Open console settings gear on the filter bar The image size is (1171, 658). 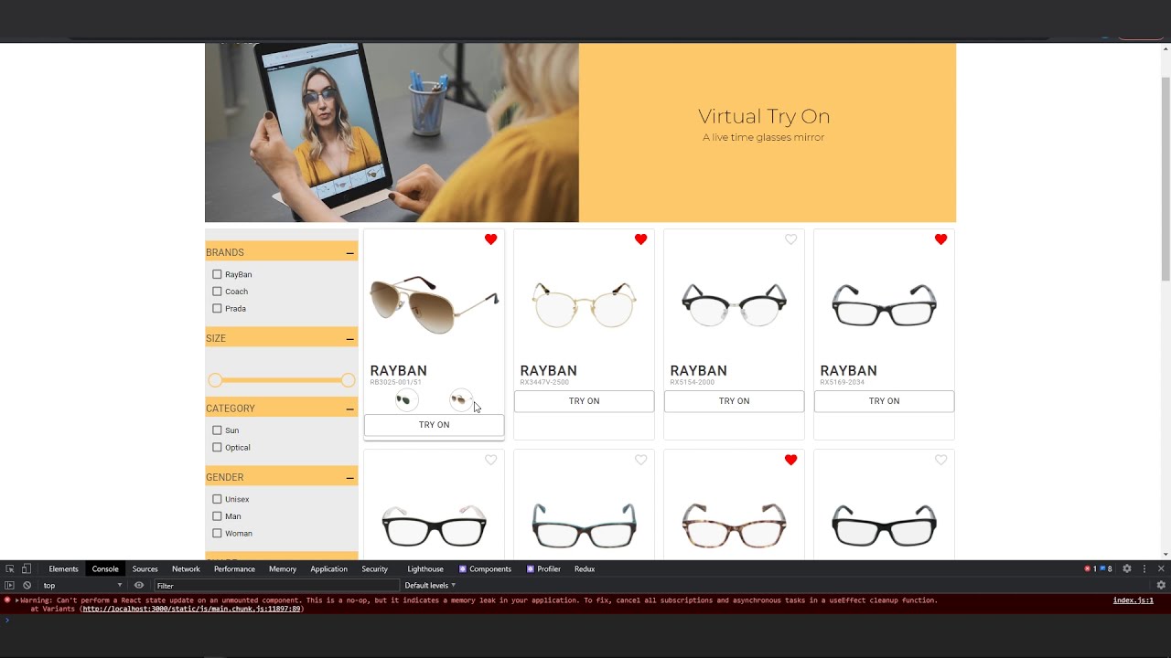point(1161,585)
